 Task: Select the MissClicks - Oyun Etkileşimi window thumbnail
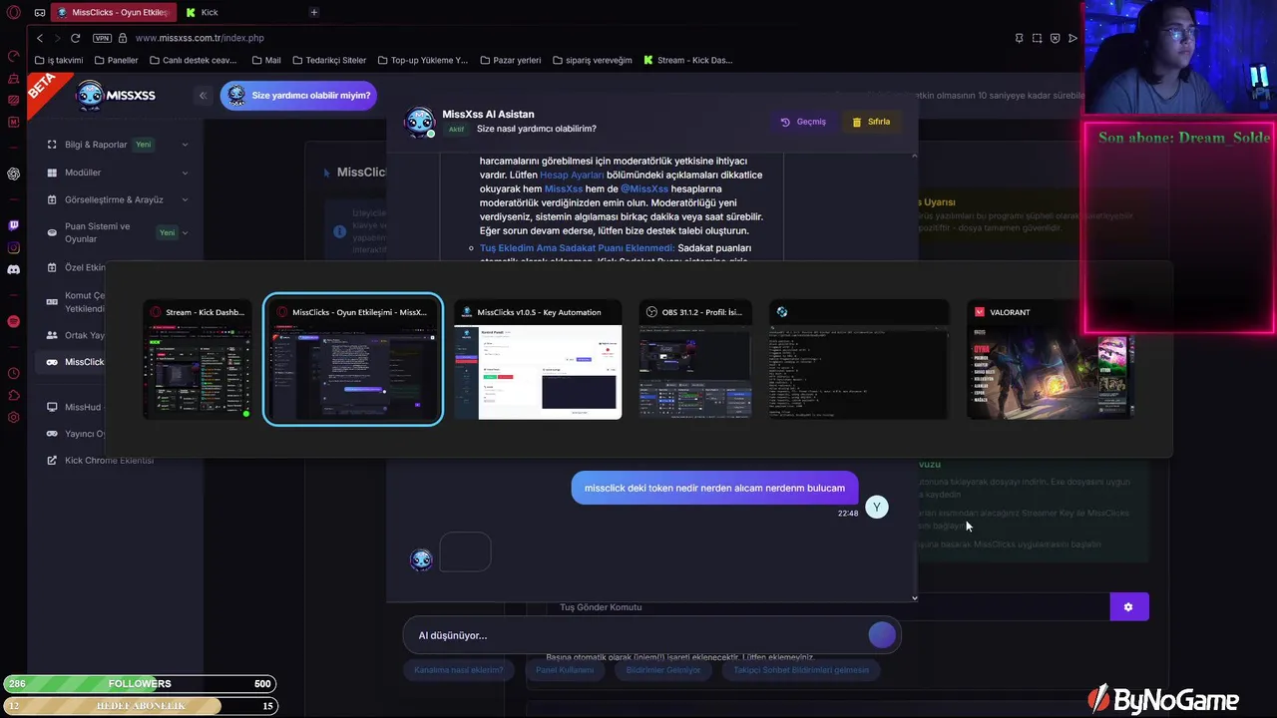click(x=353, y=360)
